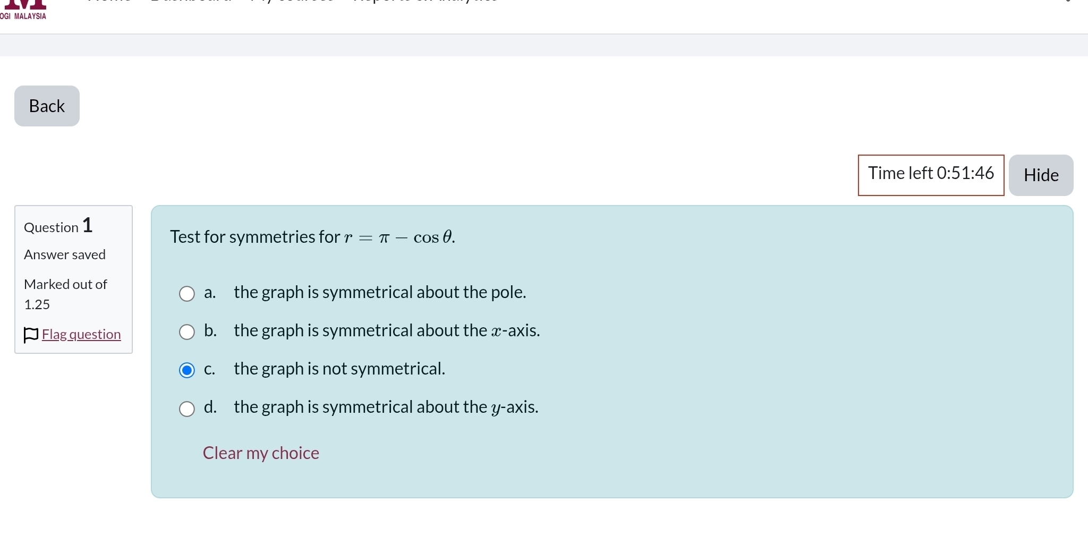Click the question text about symmetries
The height and width of the screenshot is (544, 1088).
coord(312,237)
